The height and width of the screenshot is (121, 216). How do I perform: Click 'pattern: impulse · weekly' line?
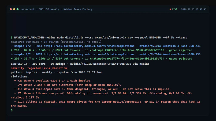[56, 72]
